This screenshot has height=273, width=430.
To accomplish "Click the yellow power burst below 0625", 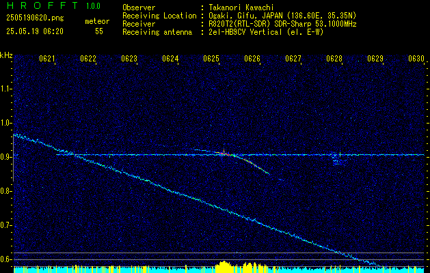I will pyautogui.click(x=224, y=266).
